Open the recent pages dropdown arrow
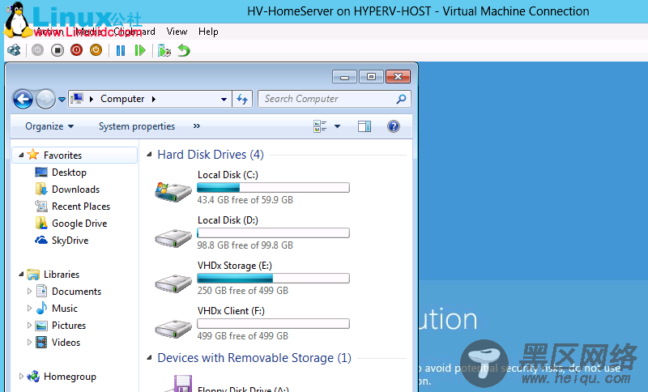The image size is (648, 392). coord(62,99)
